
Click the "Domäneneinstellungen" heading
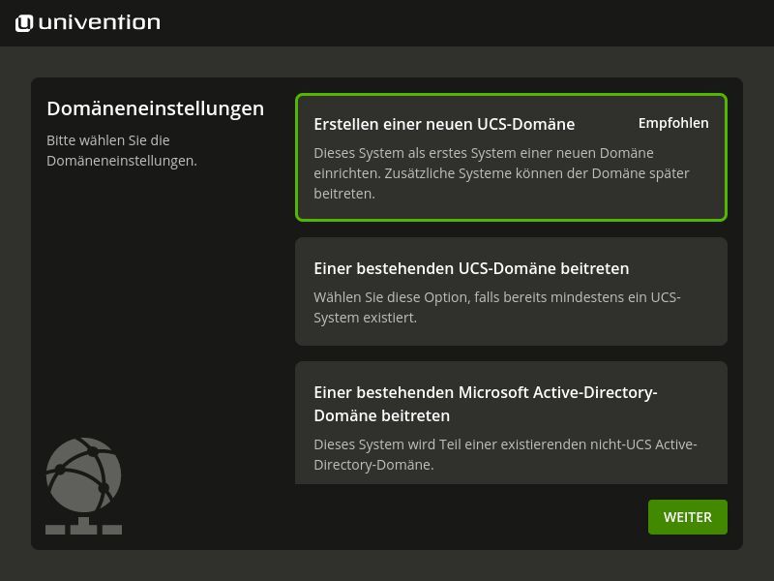(155, 108)
